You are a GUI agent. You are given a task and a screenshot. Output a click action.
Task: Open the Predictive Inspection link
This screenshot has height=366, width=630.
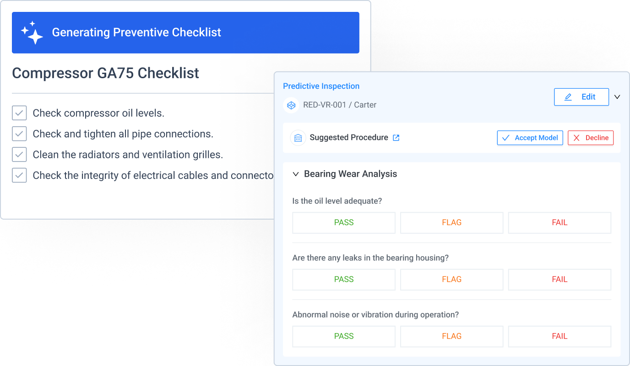click(321, 86)
